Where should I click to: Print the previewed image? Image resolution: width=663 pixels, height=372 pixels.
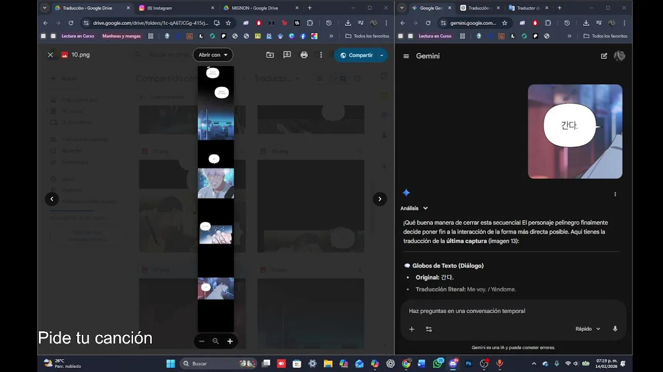[304, 55]
